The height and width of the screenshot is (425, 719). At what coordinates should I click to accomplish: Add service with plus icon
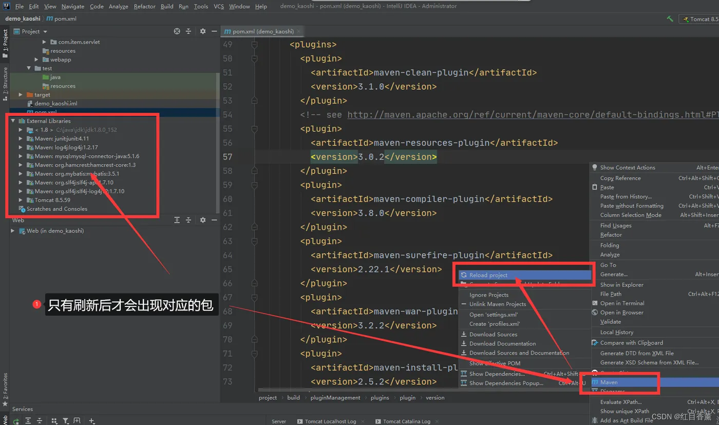coord(91,421)
